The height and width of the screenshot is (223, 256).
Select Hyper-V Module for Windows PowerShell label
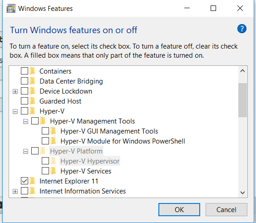[x=123, y=141]
